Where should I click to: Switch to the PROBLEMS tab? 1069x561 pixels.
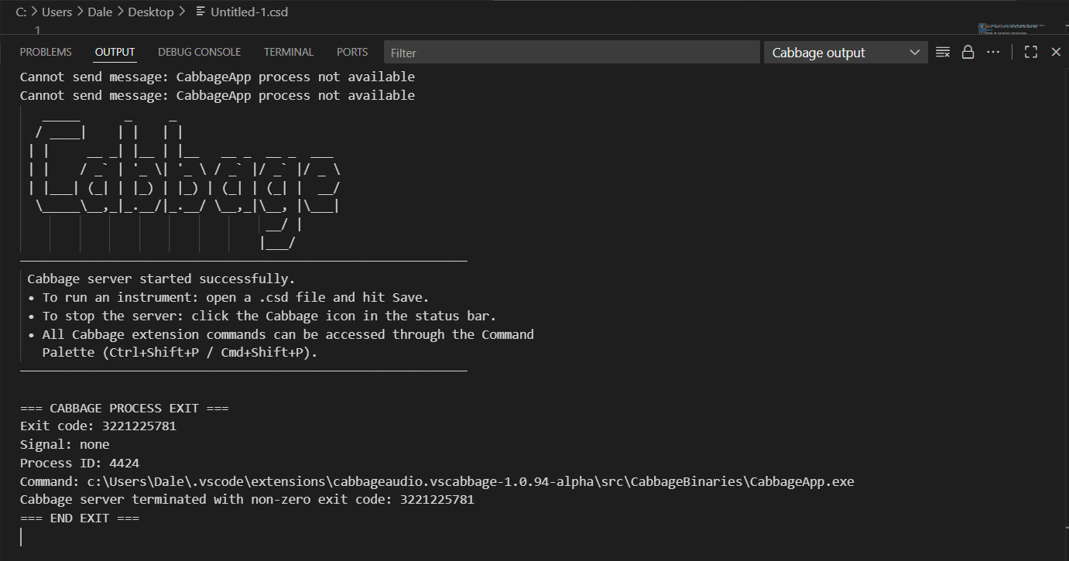[x=46, y=52]
